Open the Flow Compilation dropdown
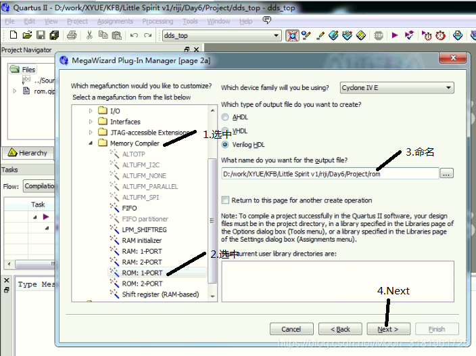This screenshot has width=476, height=356. coord(39,186)
